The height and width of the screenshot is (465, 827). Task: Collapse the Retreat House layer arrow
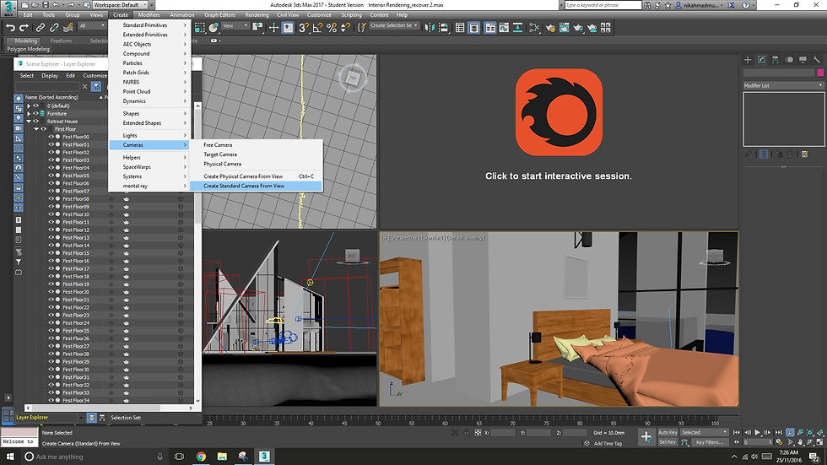[29, 122]
